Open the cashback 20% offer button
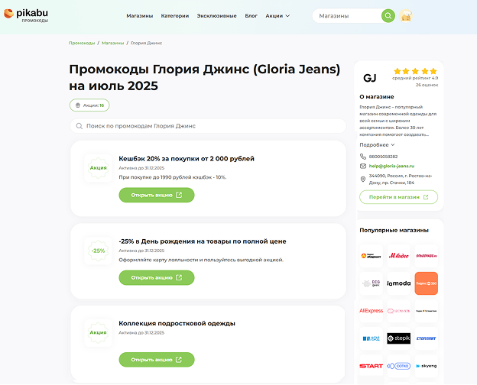The image size is (477, 385). [x=157, y=195]
